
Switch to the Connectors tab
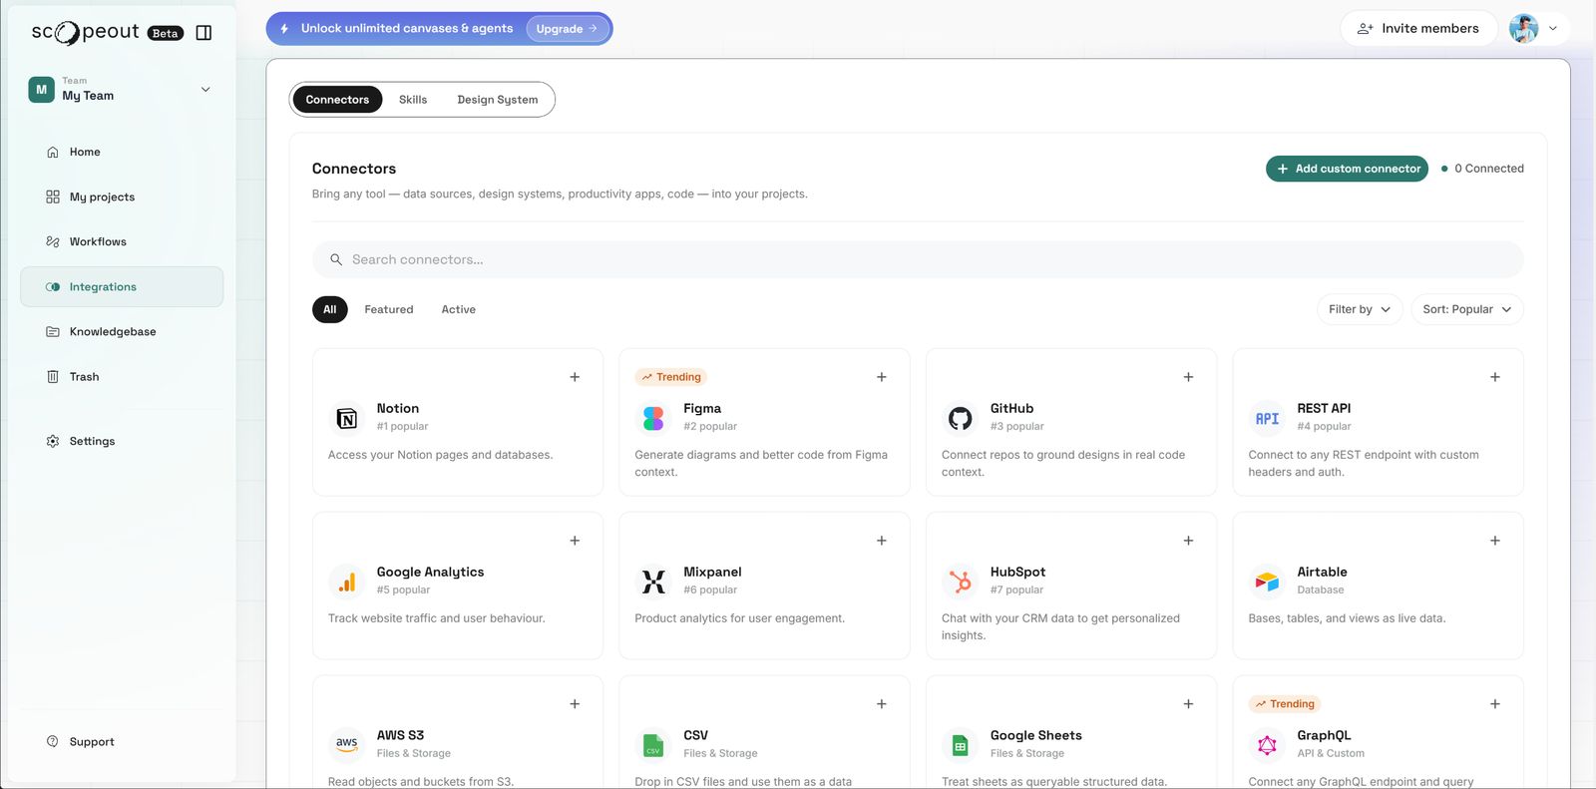coord(337,100)
